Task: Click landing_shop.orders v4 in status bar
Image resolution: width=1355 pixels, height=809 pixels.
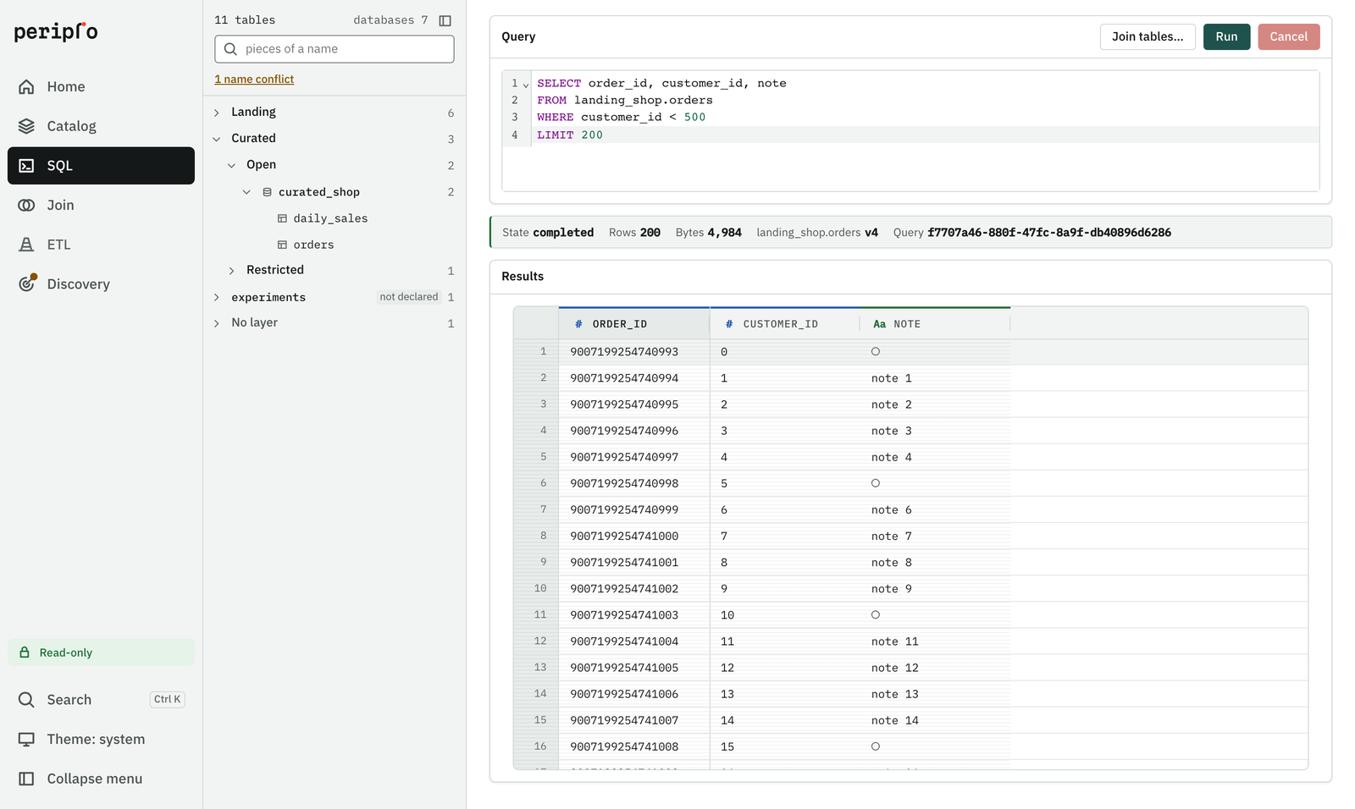Action: click(817, 233)
